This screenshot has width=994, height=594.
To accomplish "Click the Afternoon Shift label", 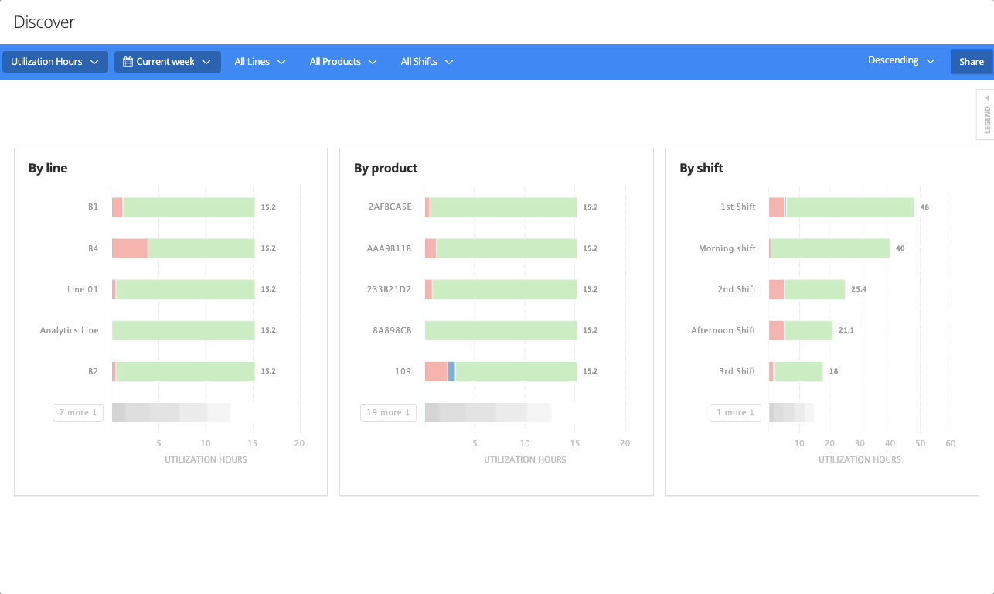I will (723, 330).
